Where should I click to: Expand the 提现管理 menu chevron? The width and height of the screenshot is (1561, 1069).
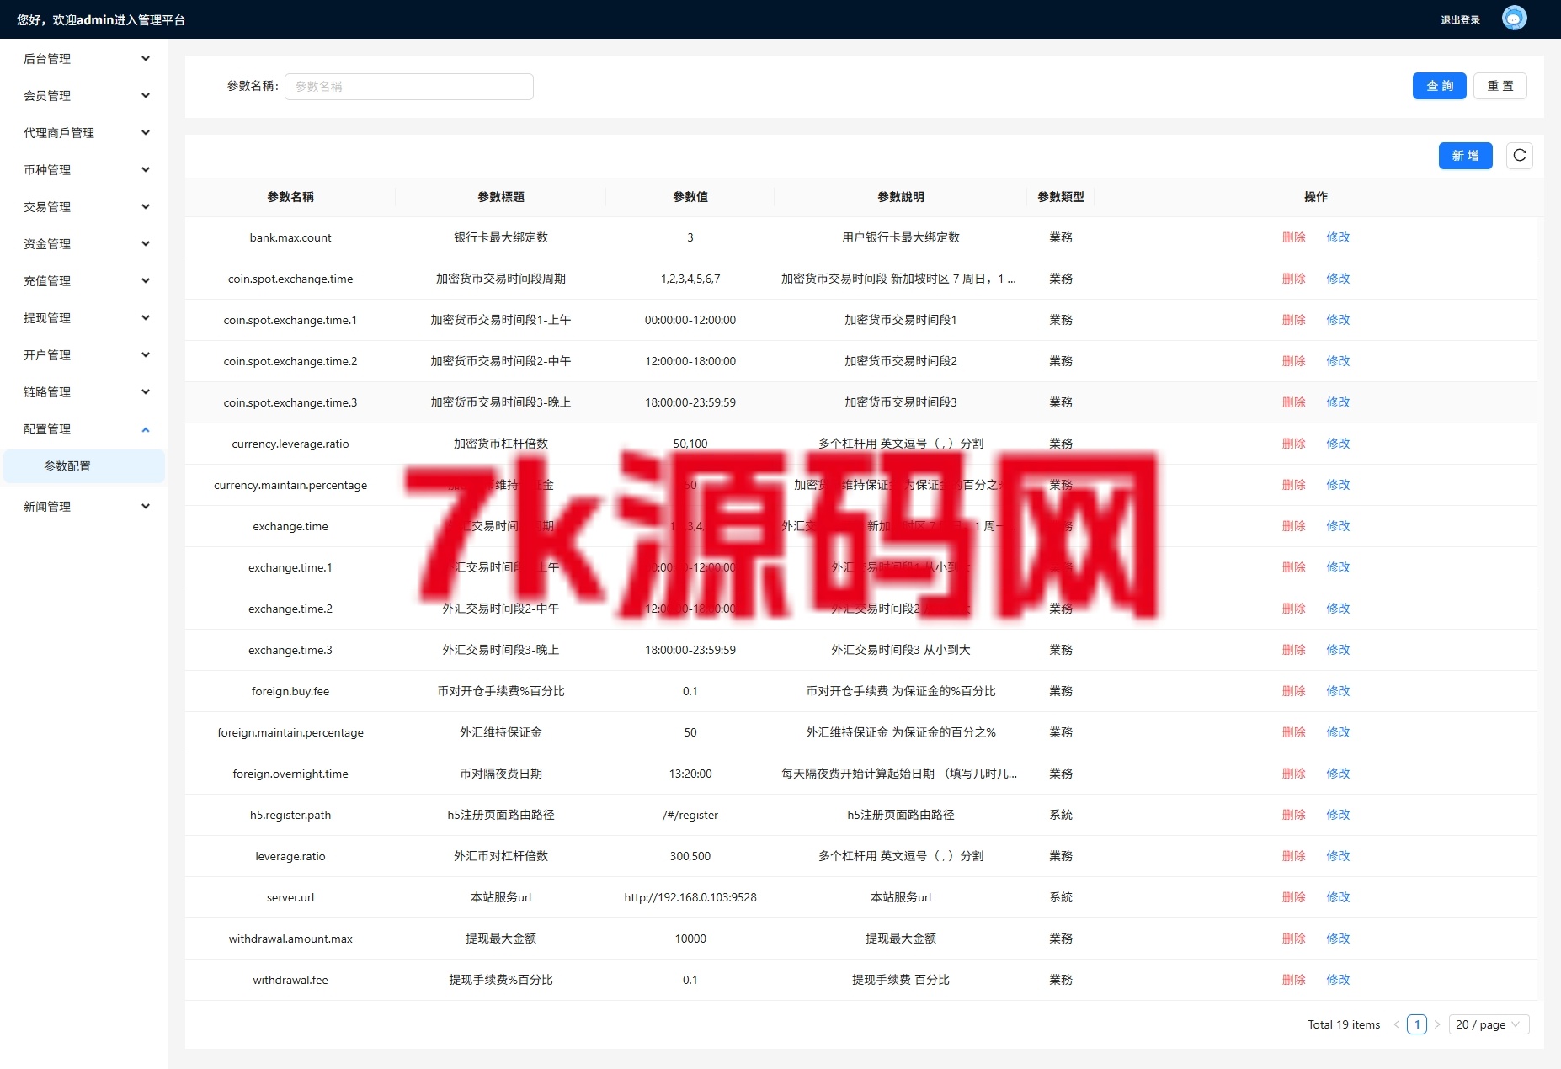pyautogui.click(x=146, y=317)
